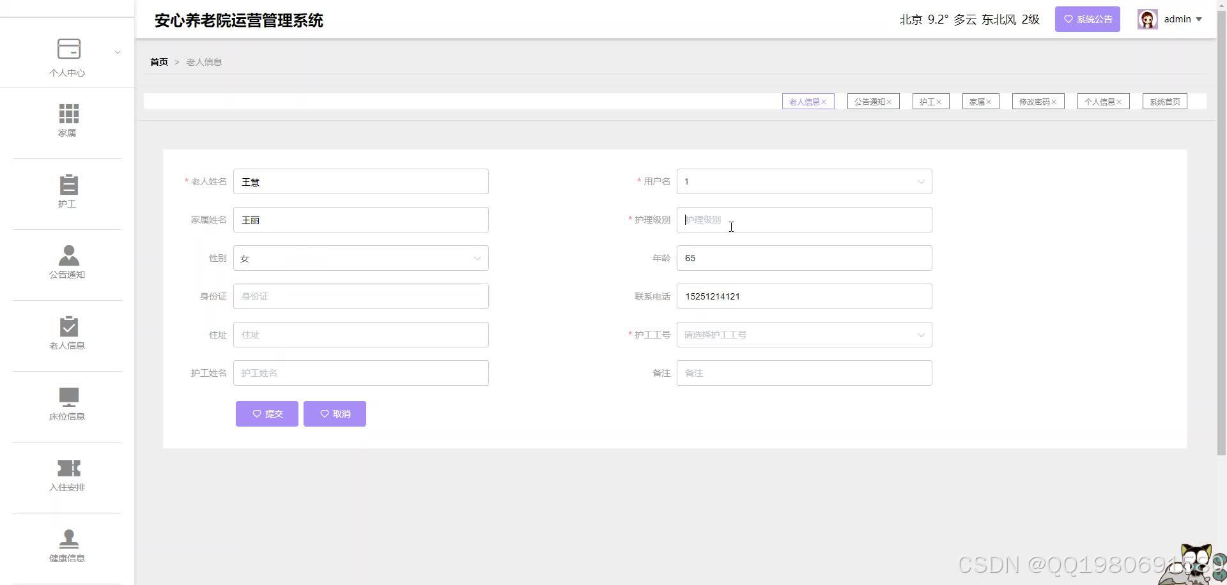
Task: Open the 个人中心 card icon in the sidebar
Action: tap(68, 49)
